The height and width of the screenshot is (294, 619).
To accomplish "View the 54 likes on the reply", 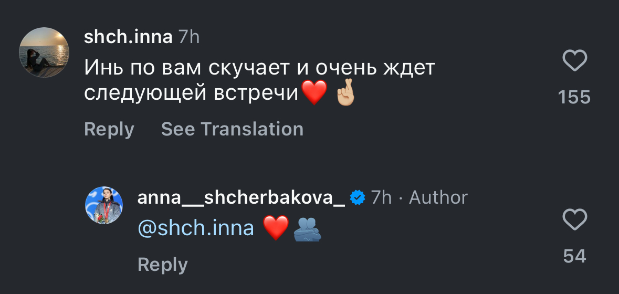I will pos(574,256).
